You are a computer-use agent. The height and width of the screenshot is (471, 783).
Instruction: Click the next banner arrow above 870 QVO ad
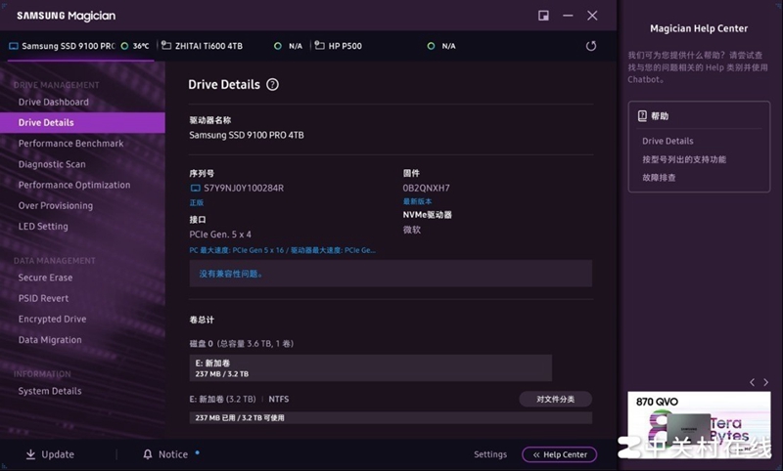(x=767, y=382)
